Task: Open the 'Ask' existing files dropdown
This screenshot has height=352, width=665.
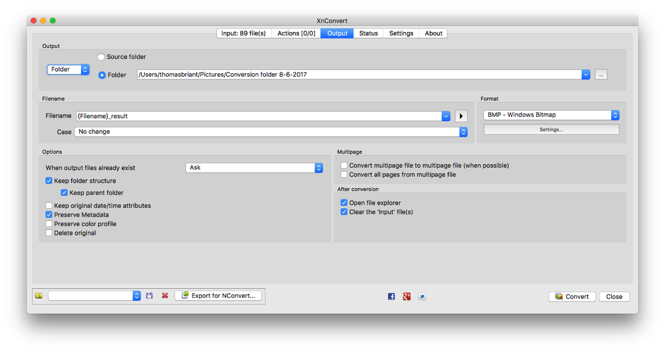Action: [254, 168]
